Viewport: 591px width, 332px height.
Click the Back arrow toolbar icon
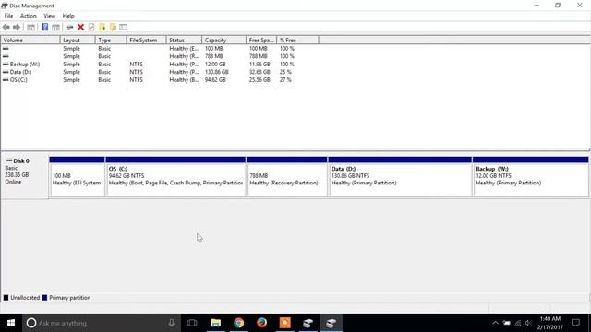[x=6, y=27]
